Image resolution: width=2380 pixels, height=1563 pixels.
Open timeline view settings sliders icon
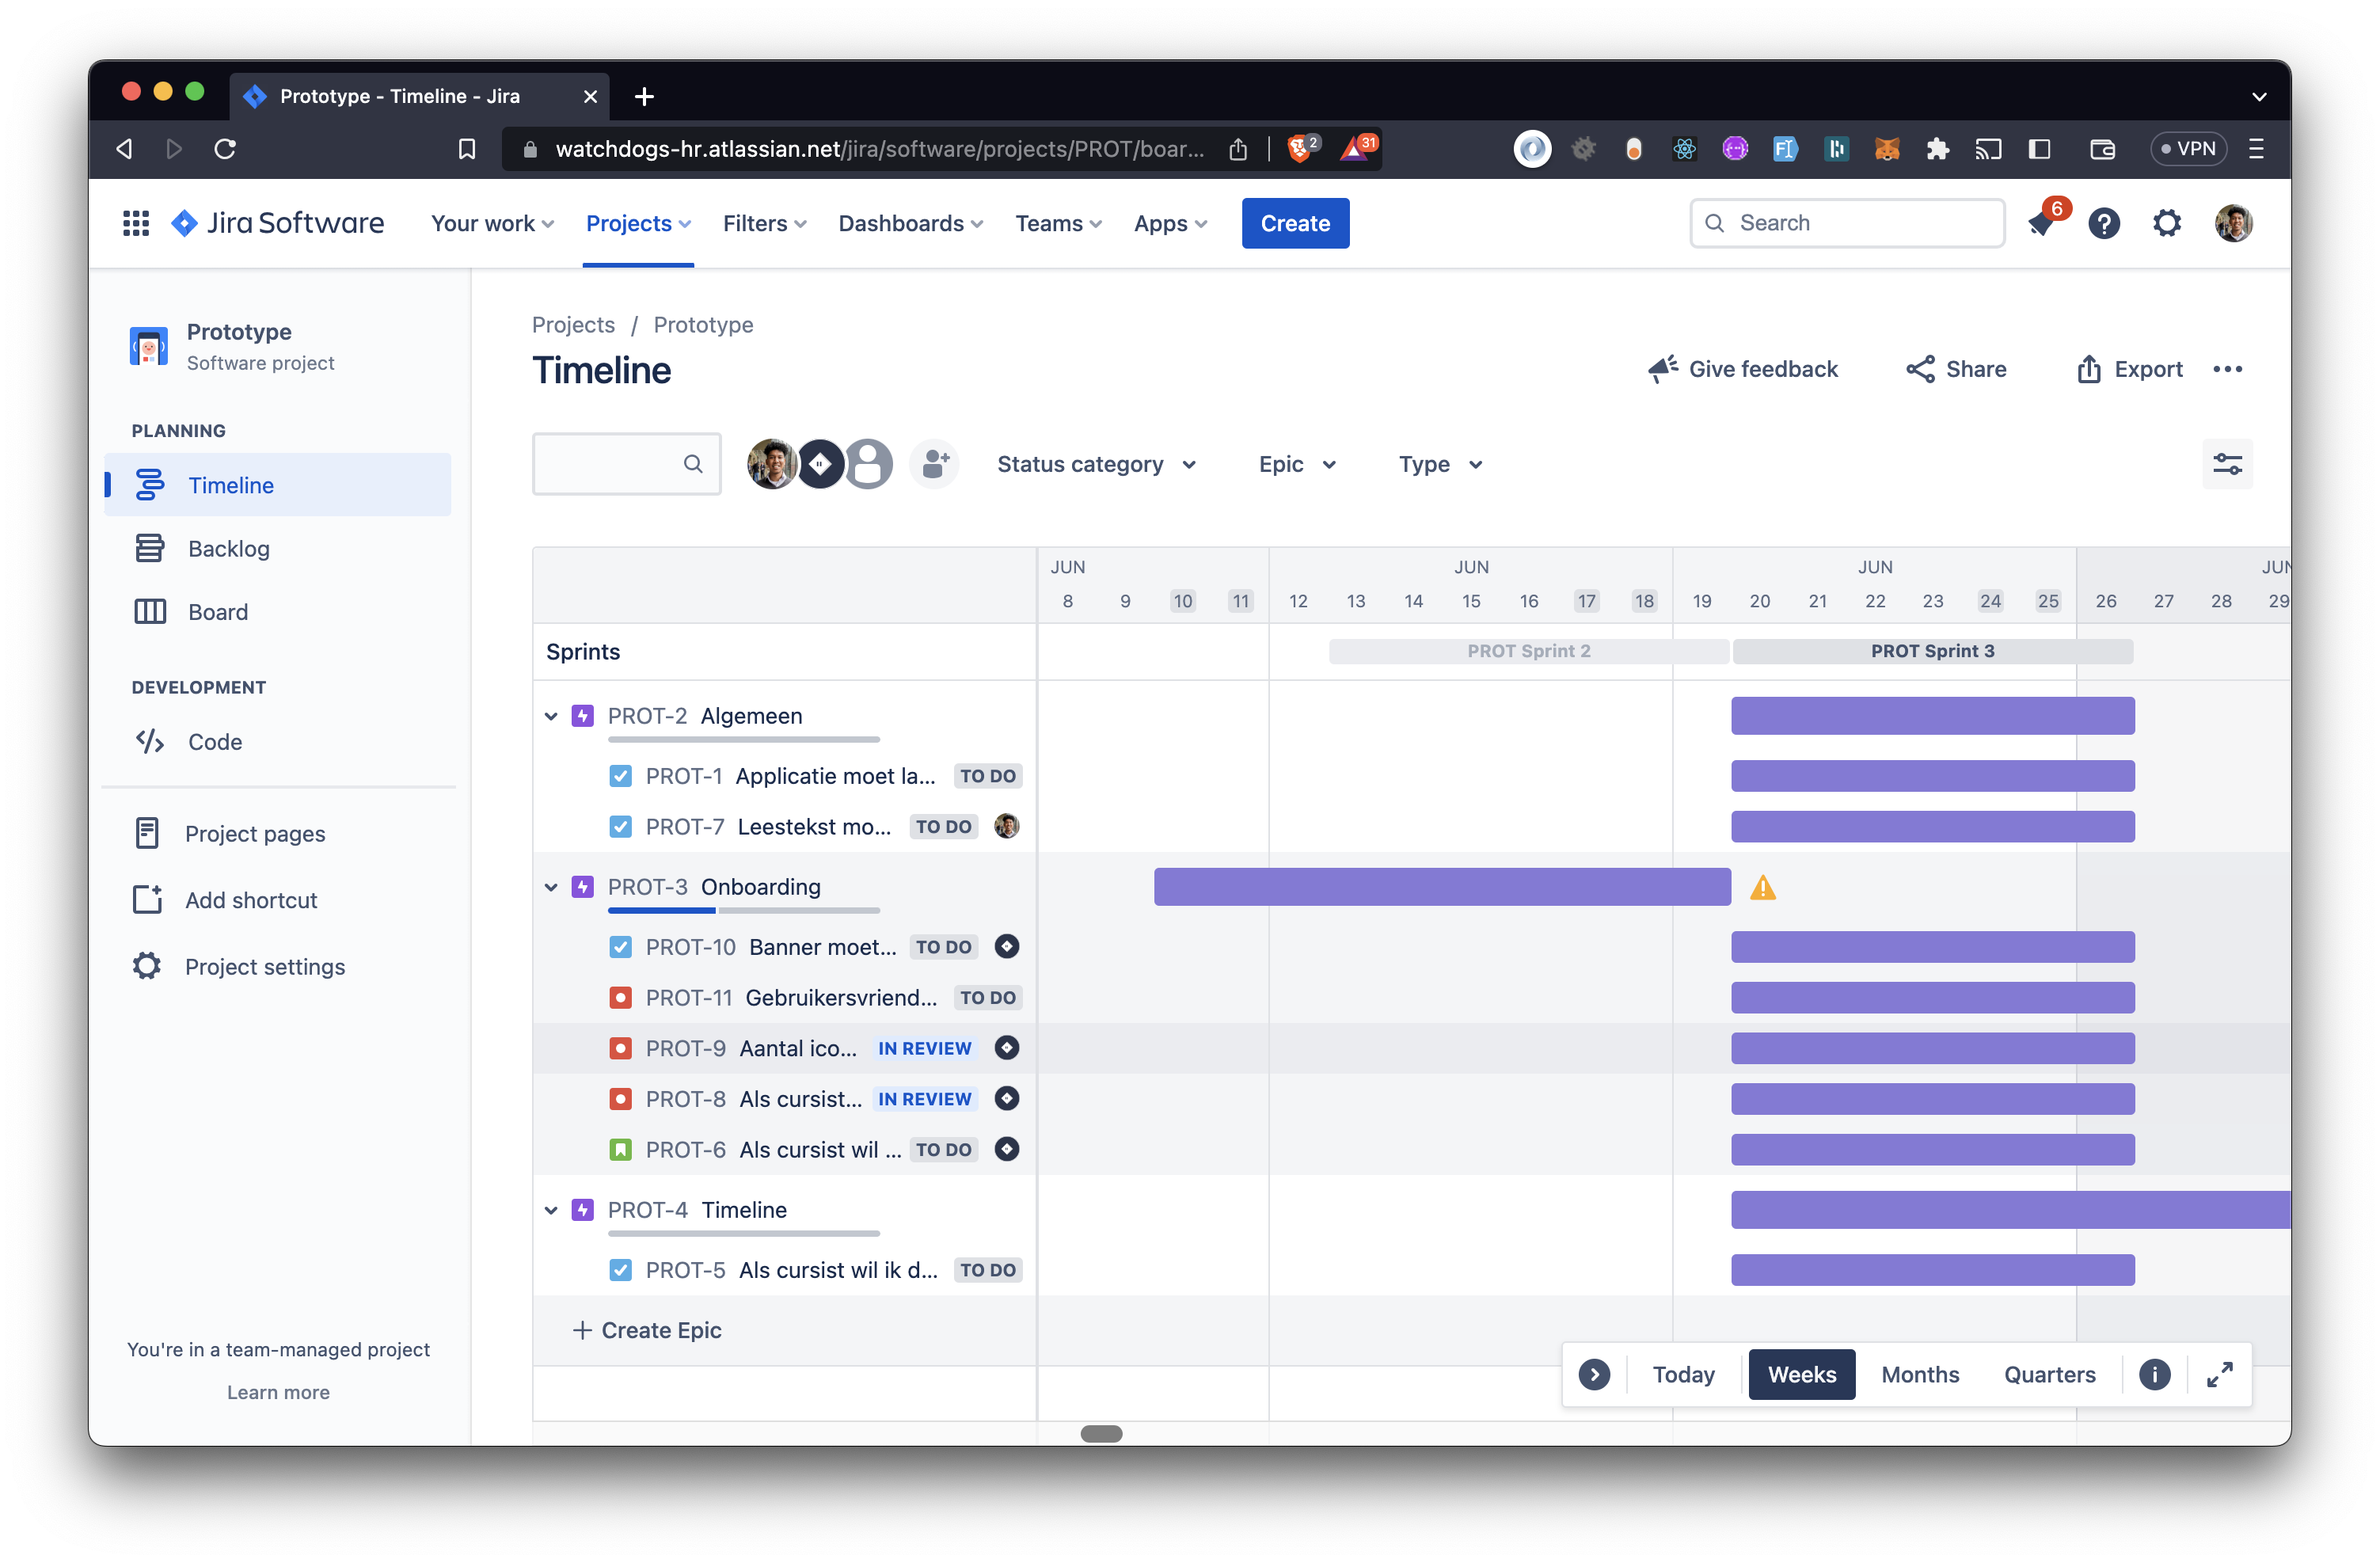[x=2228, y=463]
